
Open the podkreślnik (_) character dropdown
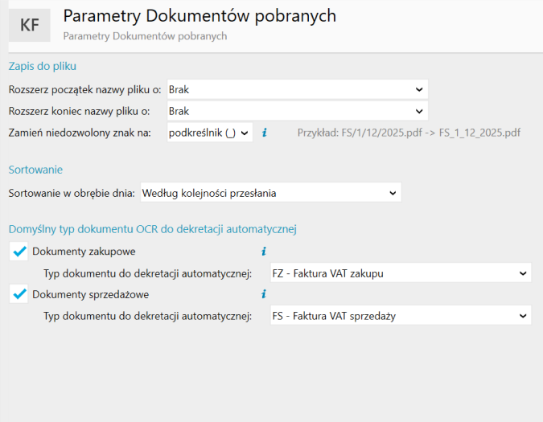point(210,133)
